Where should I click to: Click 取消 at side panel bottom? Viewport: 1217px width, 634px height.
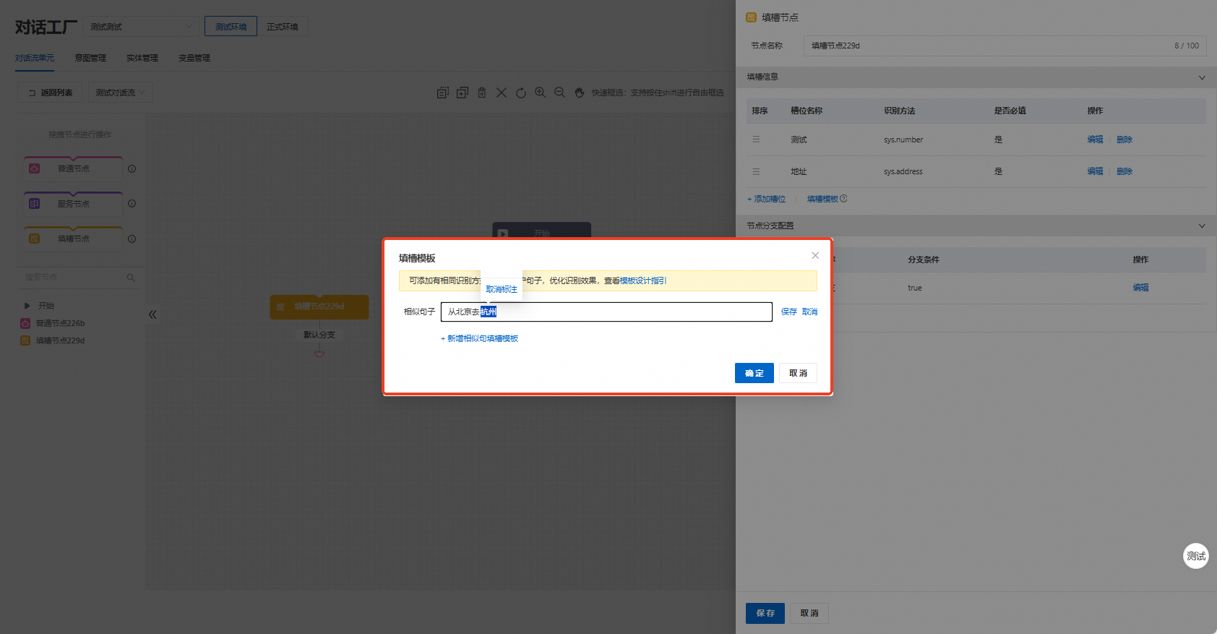coord(809,613)
